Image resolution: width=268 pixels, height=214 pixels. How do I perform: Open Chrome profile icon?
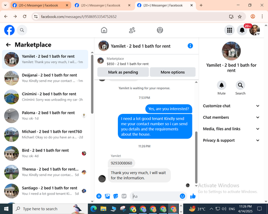tap(252, 17)
